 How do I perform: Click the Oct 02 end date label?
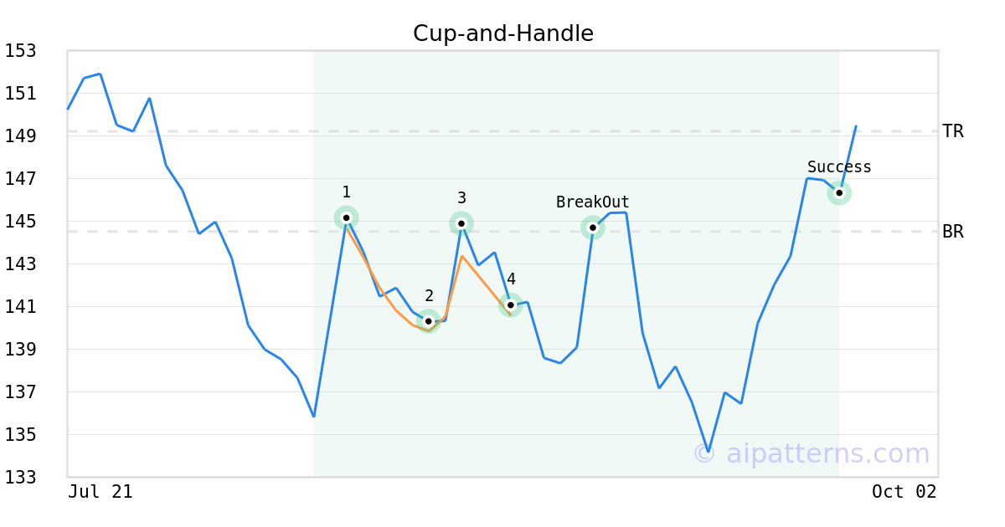point(904,492)
